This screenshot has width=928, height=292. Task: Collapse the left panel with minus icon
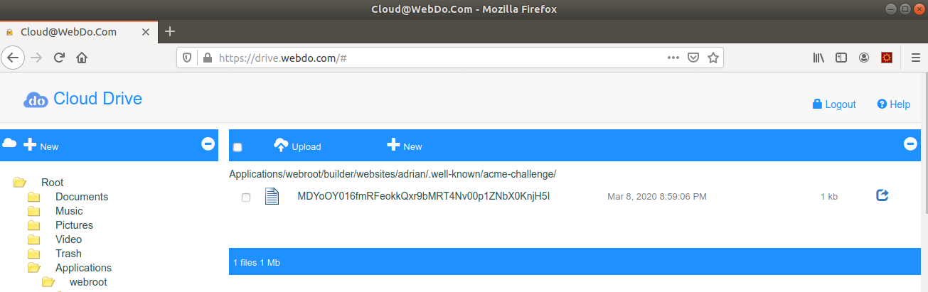[x=208, y=144]
